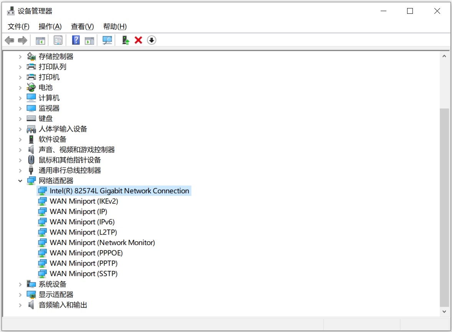Click the 声音、视频和游戏控制器 speaker icon
Screen dimensions: 452x332
click(x=31, y=150)
